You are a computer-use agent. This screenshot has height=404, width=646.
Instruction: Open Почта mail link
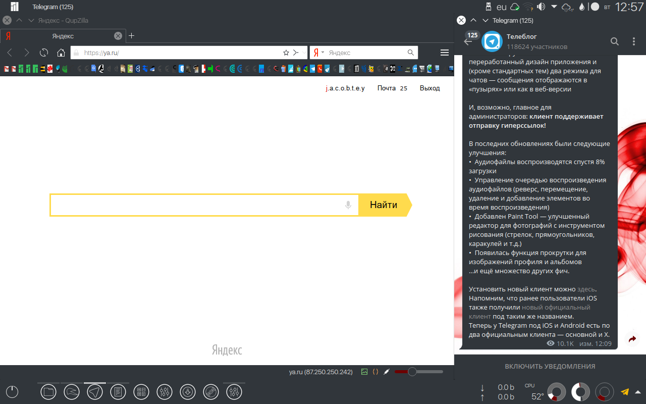(x=387, y=88)
